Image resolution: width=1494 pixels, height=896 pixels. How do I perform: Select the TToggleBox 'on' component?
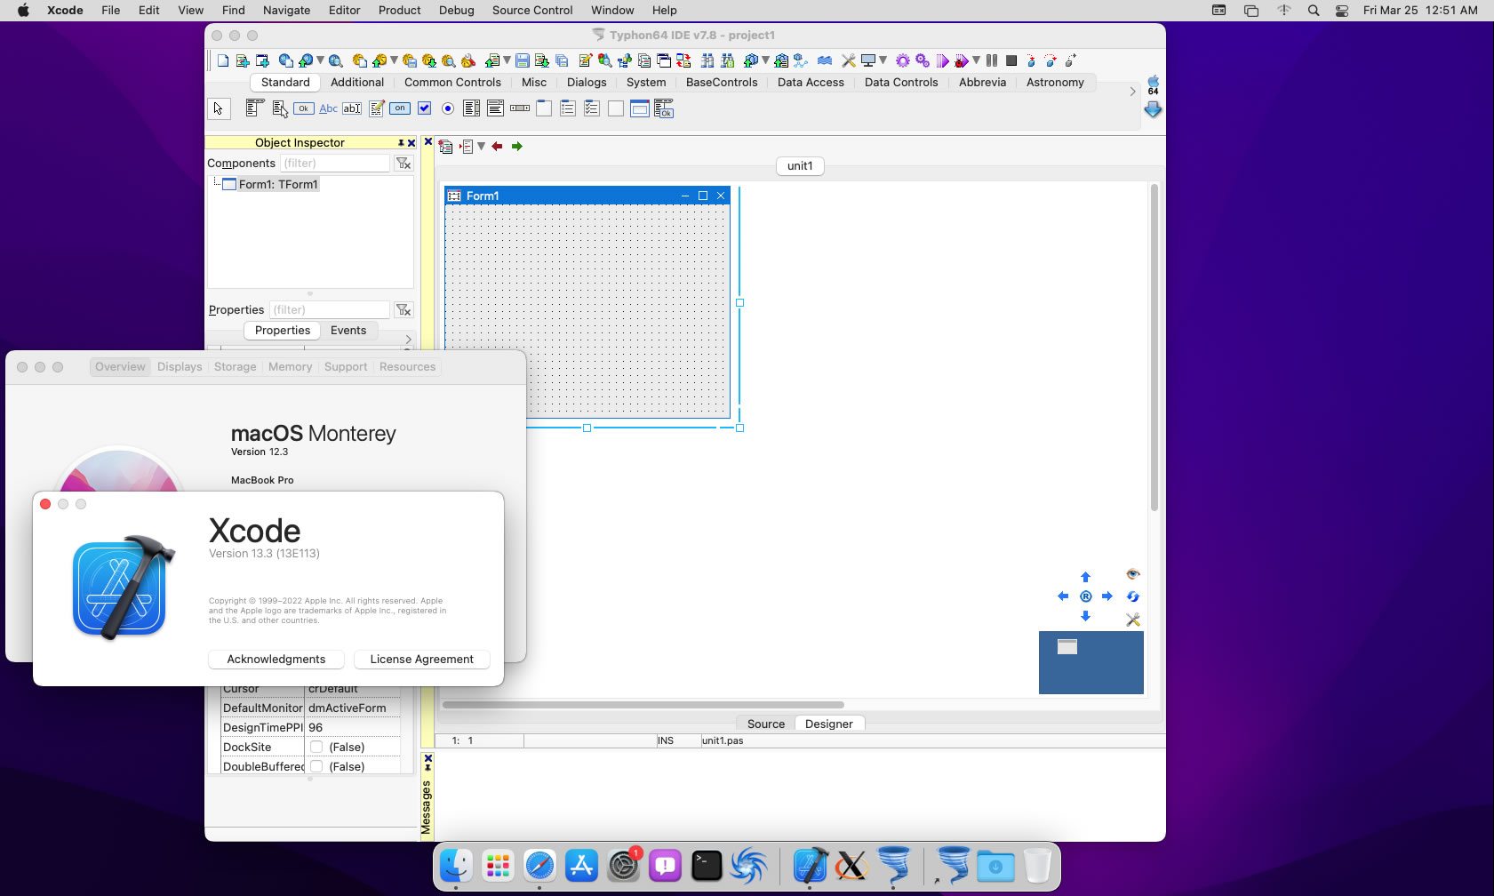(x=400, y=108)
